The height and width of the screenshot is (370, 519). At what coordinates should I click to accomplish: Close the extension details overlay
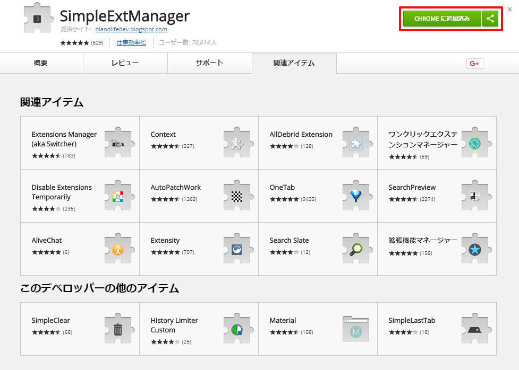pos(510,9)
